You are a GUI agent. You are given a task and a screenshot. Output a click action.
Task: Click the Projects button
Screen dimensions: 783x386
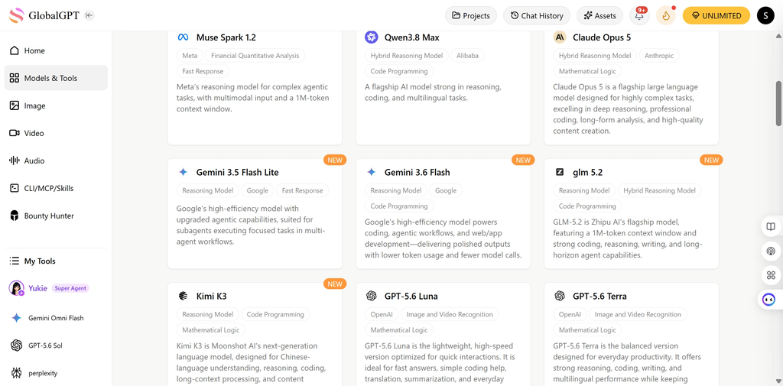click(x=471, y=15)
